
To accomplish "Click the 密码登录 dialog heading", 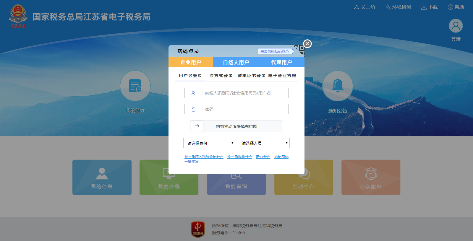I will (188, 51).
